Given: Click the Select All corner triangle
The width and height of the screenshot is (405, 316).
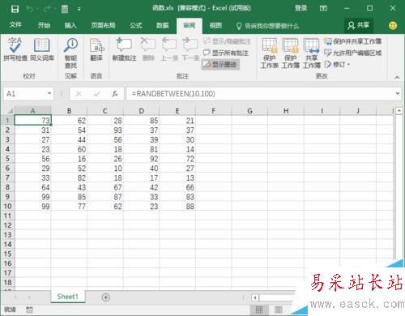Looking at the screenshot, I should (x=10, y=111).
